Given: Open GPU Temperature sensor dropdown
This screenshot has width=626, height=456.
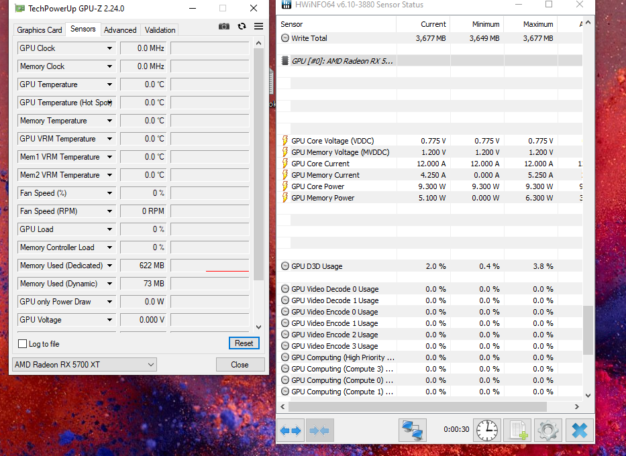Looking at the screenshot, I should click(109, 84).
